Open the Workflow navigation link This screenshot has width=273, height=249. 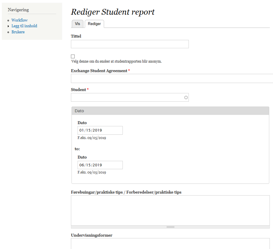click(x=19, y=20)
